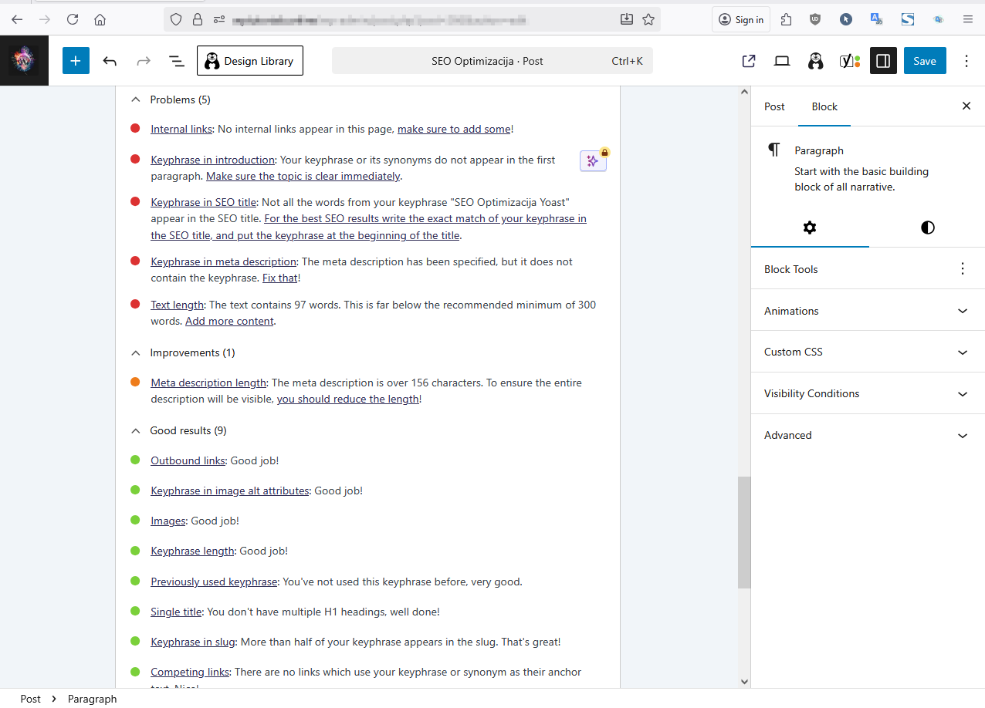This screenshot has width=985, height=708.
Task: Open the Design Library
Action: click(250, 61)
